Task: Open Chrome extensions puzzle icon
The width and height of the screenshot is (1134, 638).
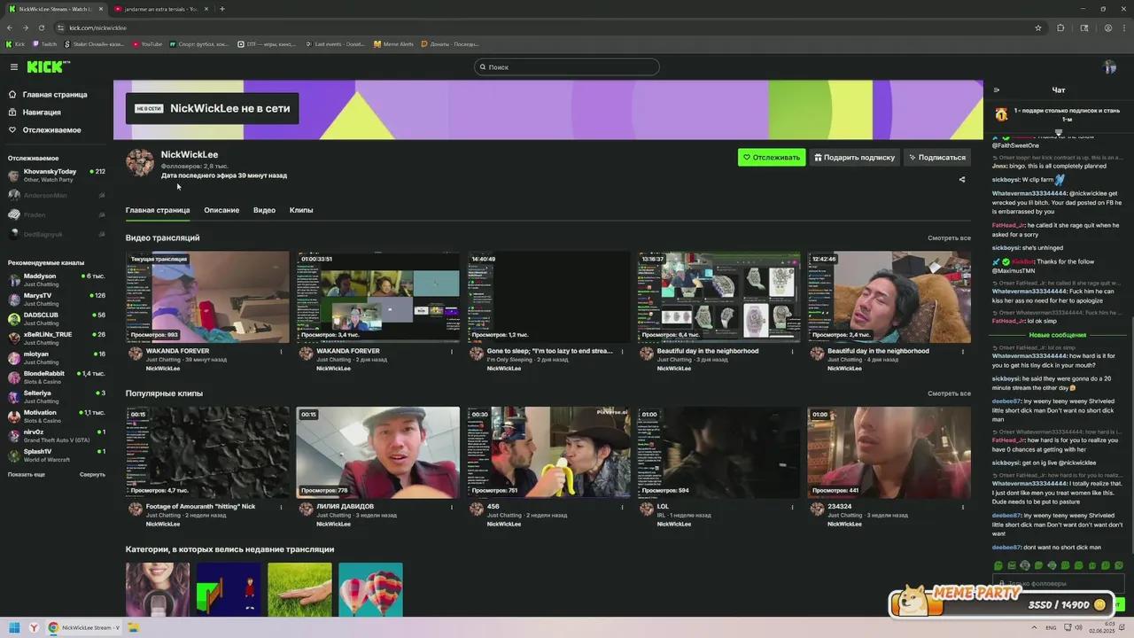Action: (x=1060, y=27)
